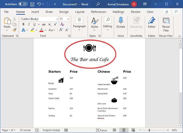
Task: Click Clear All Formatting icon
Action: coord(62,24)
